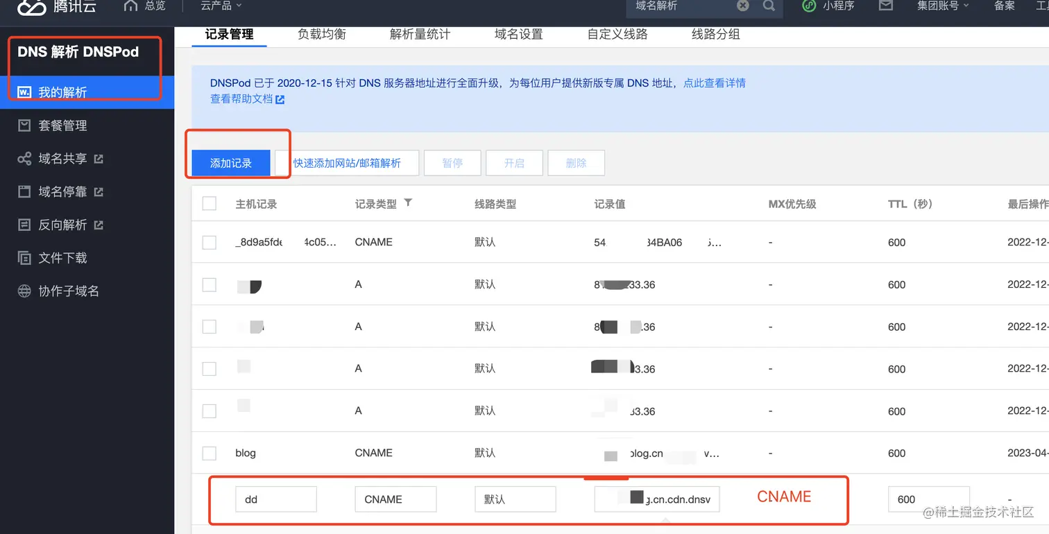Edit the 主机记录 field containing dd
This screenshot has height=534, width=1049.
coord(276,499)
